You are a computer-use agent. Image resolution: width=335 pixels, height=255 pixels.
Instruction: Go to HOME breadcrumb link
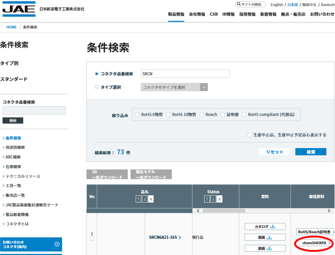(12, 27)
